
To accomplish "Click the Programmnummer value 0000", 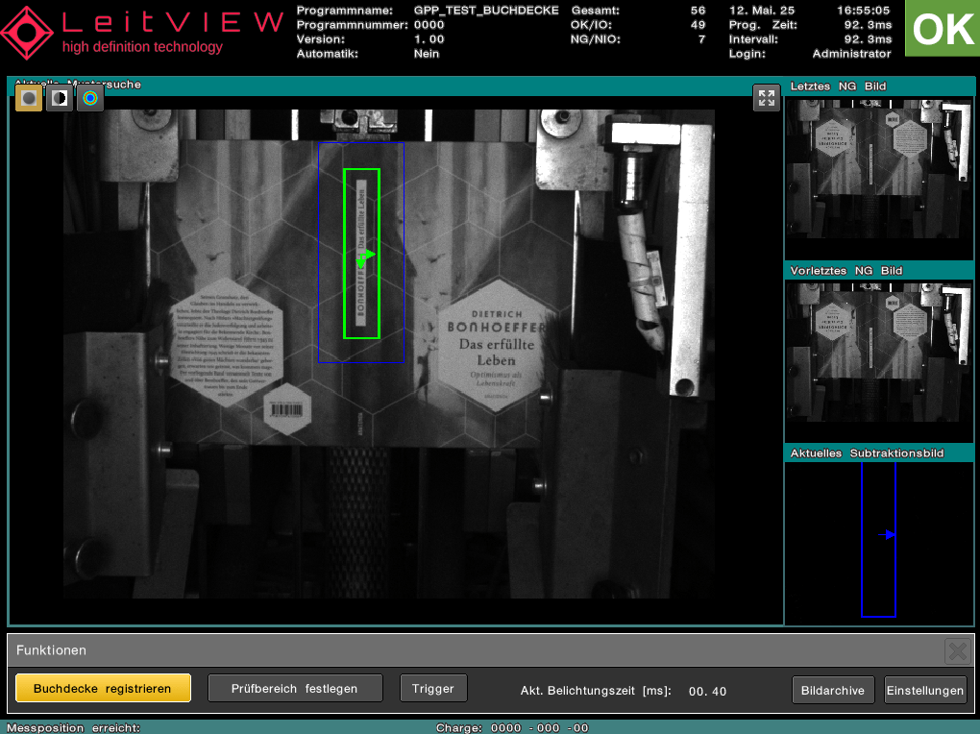I will 429,25.
